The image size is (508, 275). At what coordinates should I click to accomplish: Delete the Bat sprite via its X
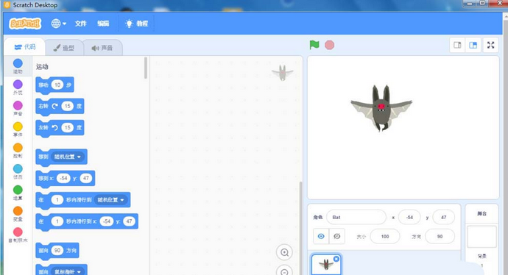point(336,259)
